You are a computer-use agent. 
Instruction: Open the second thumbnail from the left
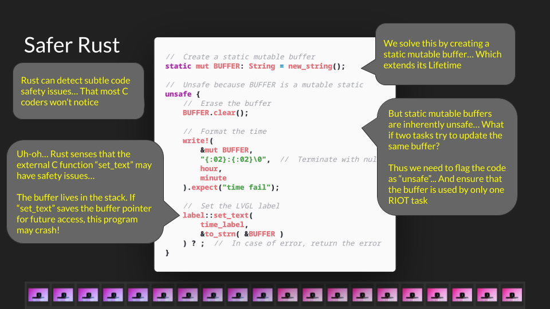point(63,295)
